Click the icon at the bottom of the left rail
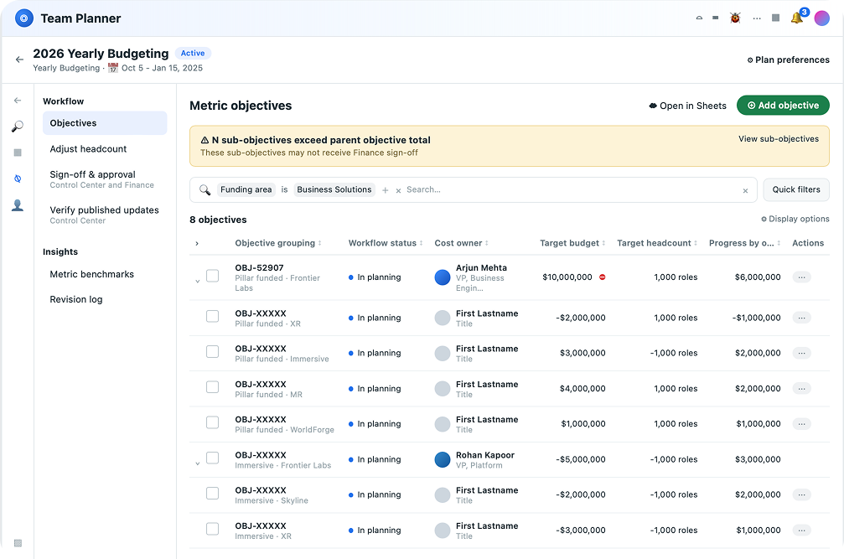 coord(18,543)
